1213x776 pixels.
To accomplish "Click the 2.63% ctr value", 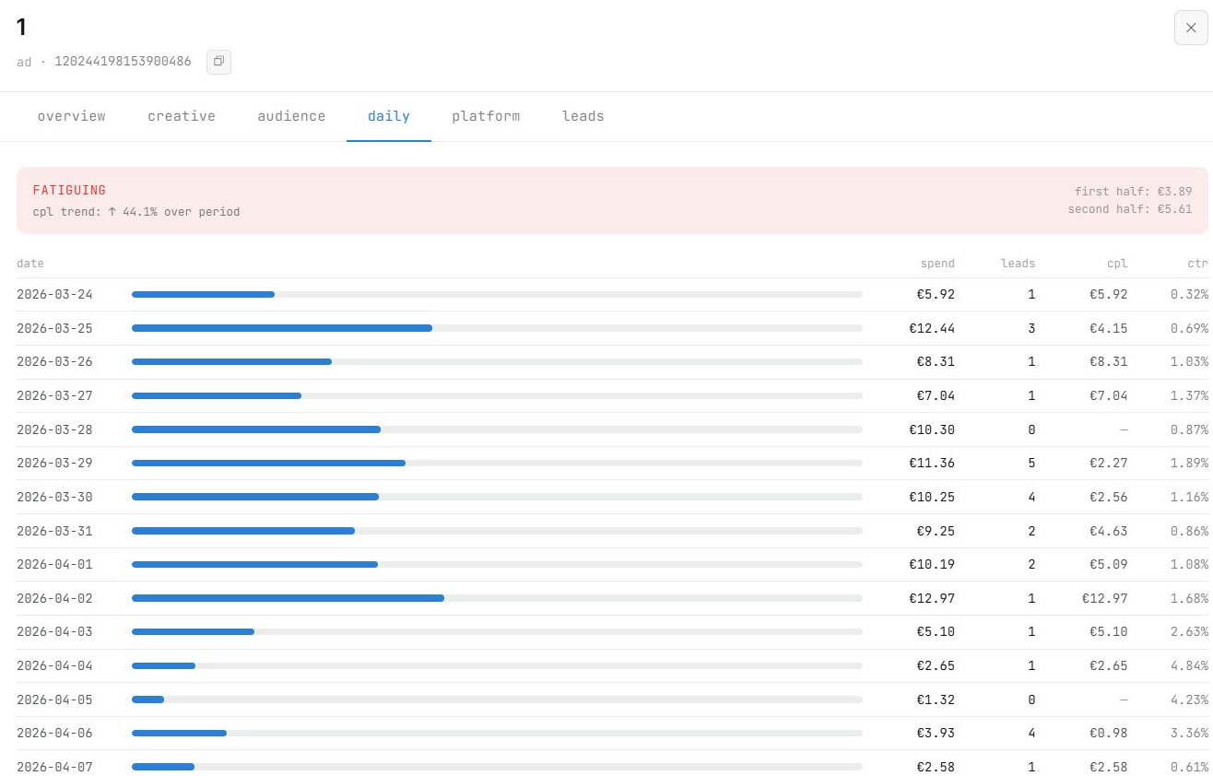I will click(x=1189, y=631).
